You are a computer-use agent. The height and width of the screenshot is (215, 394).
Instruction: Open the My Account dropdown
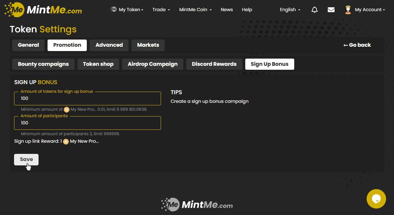370,10
